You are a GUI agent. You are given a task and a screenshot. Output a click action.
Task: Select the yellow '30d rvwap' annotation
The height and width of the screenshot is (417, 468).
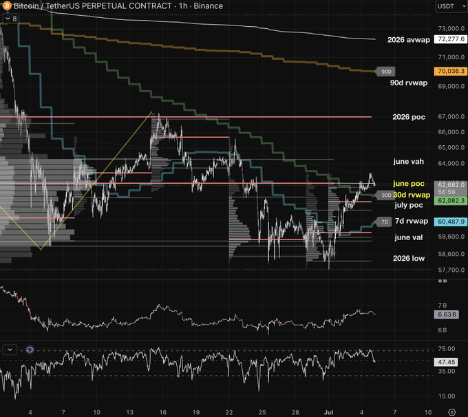click(412, 195)
